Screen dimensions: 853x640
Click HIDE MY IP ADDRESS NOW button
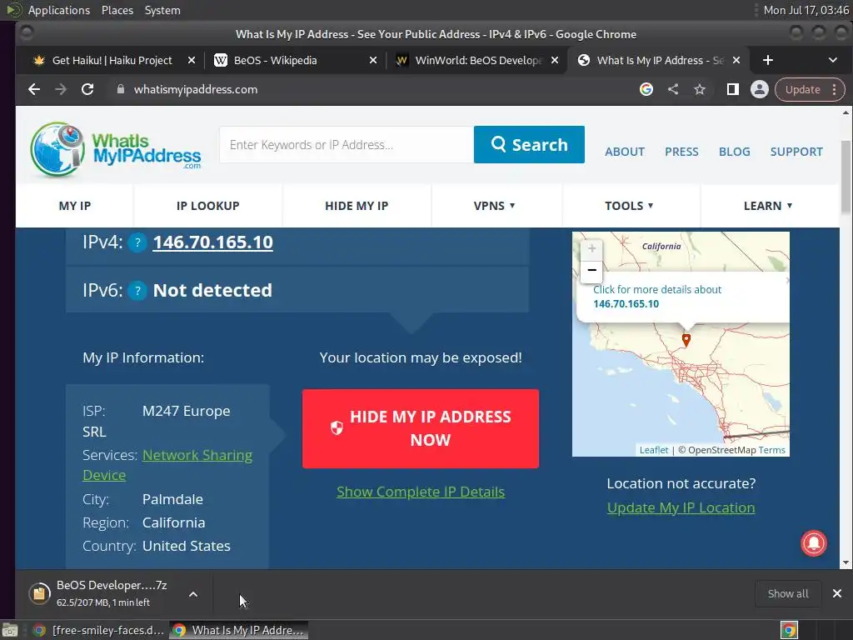click(x=421, y=428)
